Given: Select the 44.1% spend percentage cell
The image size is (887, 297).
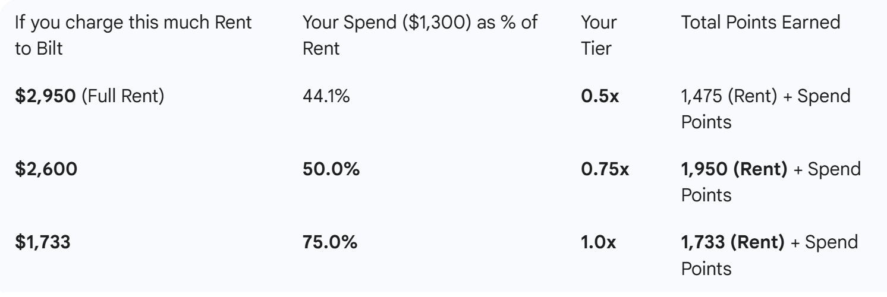Looking at the screenshot, I should [326, 96].
